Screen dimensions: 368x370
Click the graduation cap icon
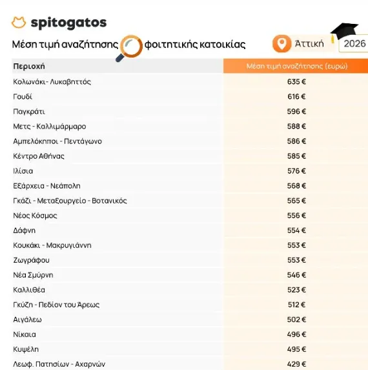click(x=343, y=32)
